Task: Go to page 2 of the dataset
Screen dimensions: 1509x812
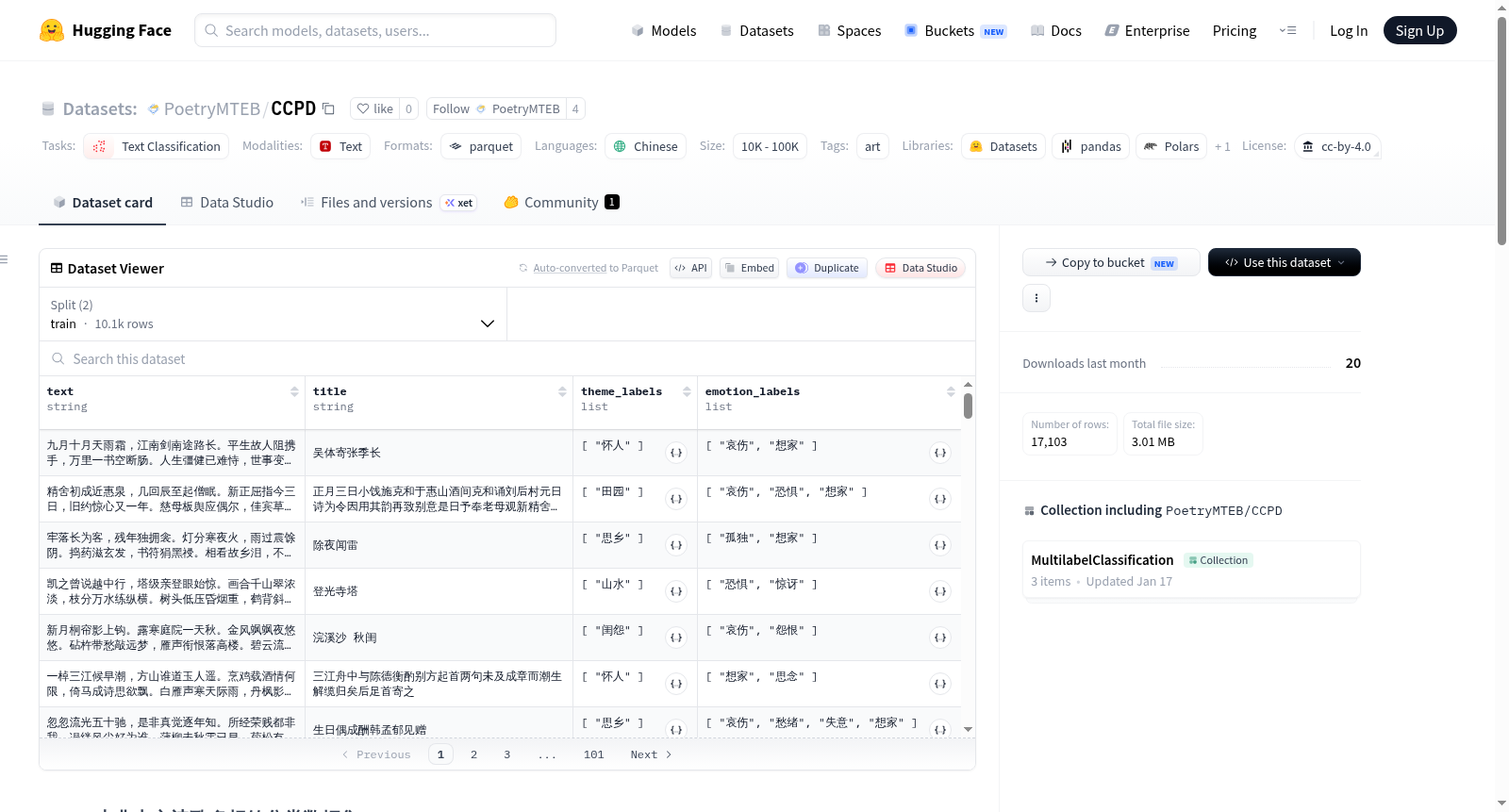Action: [x=473, y=754]
